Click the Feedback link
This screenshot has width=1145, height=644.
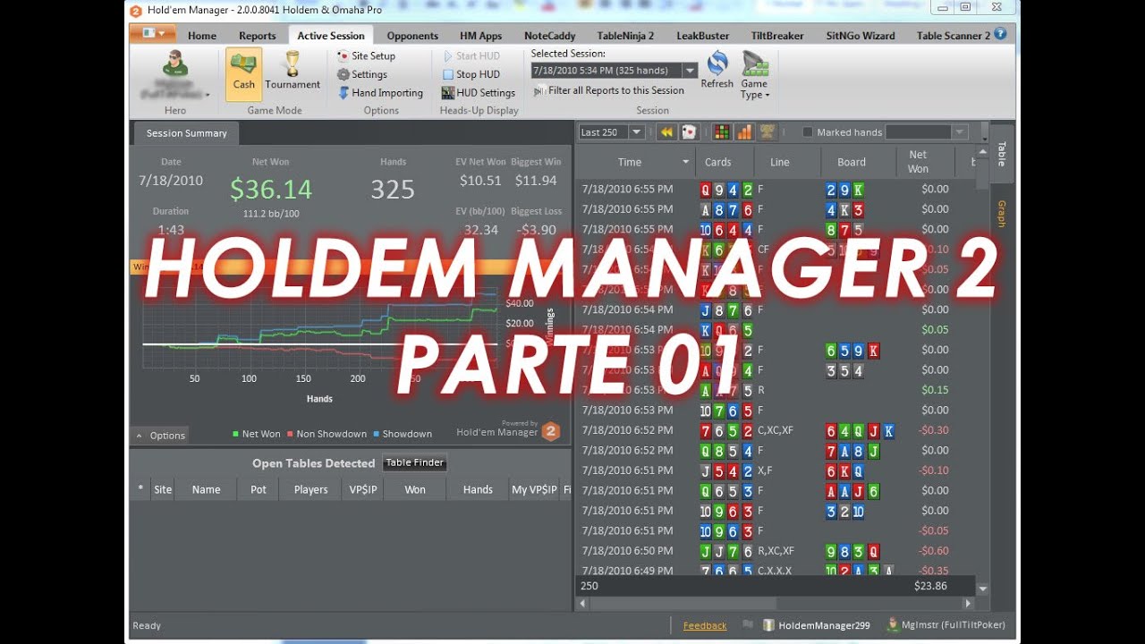pos(705,625)
